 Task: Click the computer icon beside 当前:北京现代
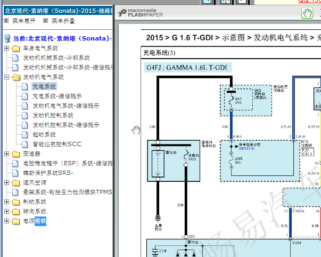(7, 38)
